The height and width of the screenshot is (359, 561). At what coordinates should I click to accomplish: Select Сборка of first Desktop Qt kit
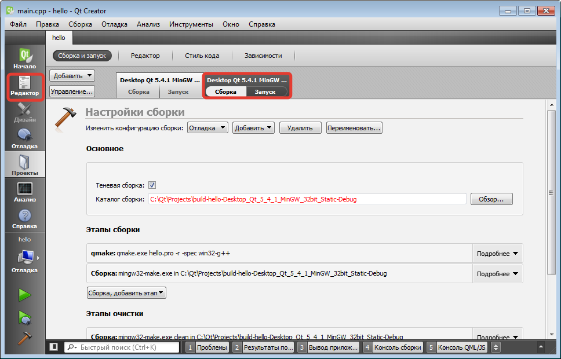(x=139, y=91)
